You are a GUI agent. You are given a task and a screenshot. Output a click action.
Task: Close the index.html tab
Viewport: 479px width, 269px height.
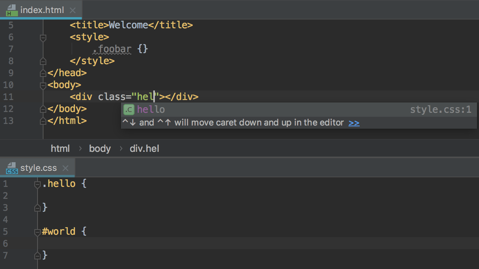[x=72, y=10]
